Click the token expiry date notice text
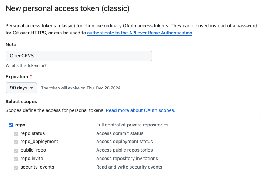This screenshot has height=177, width=268. [x=80, y=88]
